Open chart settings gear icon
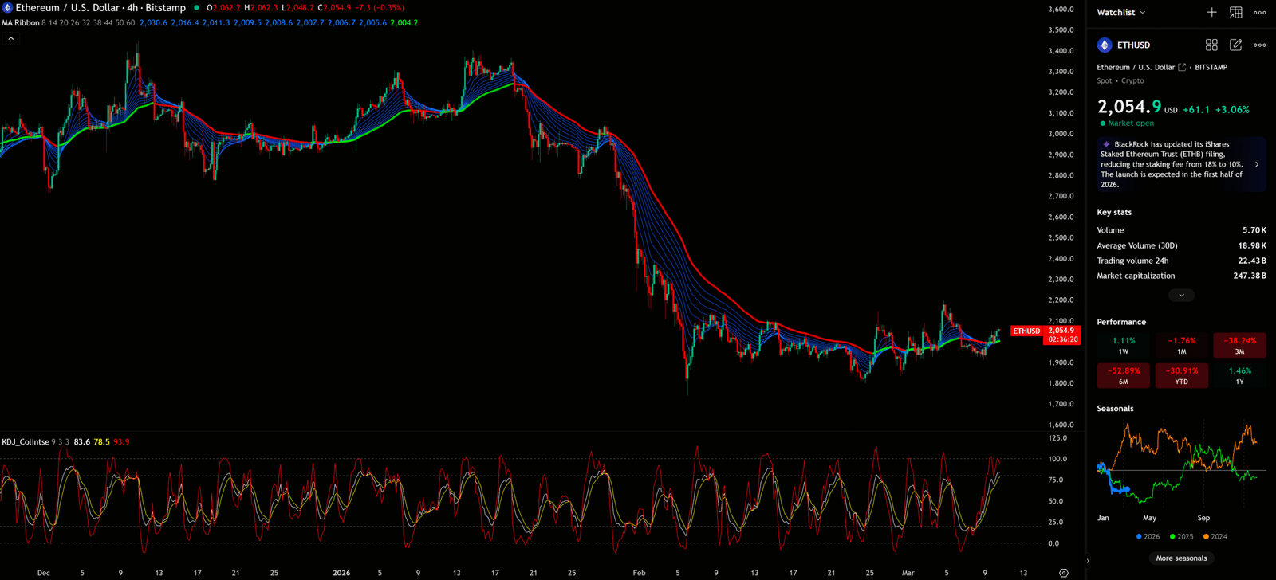 [x=1063, y=573]
